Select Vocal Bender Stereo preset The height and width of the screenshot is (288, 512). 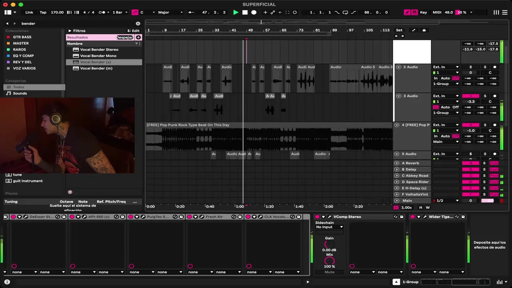pos(99,50)
